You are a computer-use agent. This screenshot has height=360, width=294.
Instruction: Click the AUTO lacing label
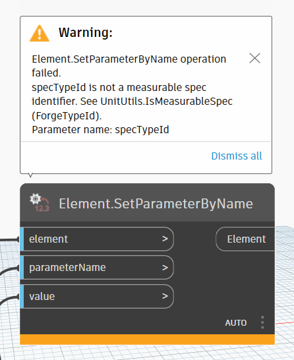(236, 323)
